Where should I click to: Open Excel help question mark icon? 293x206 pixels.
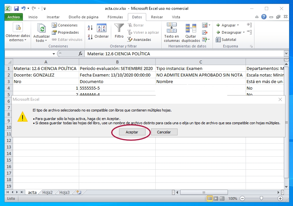click(x=264, y=17)
